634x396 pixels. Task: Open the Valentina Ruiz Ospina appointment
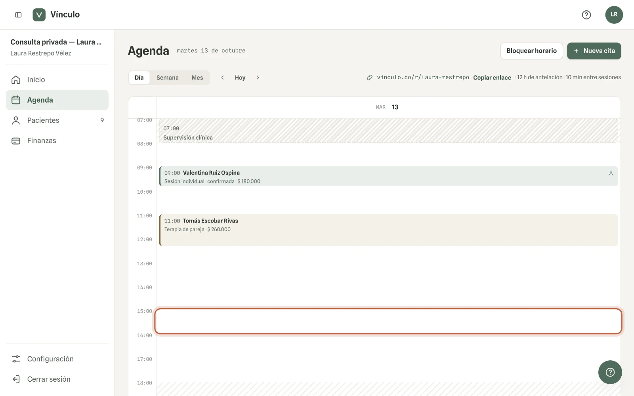(x=388, y=176)
